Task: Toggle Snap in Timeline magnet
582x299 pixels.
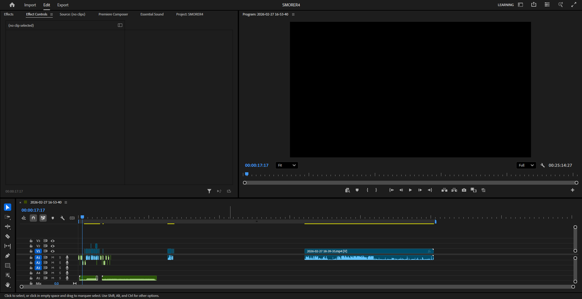Action: click(x=33, y=218)
